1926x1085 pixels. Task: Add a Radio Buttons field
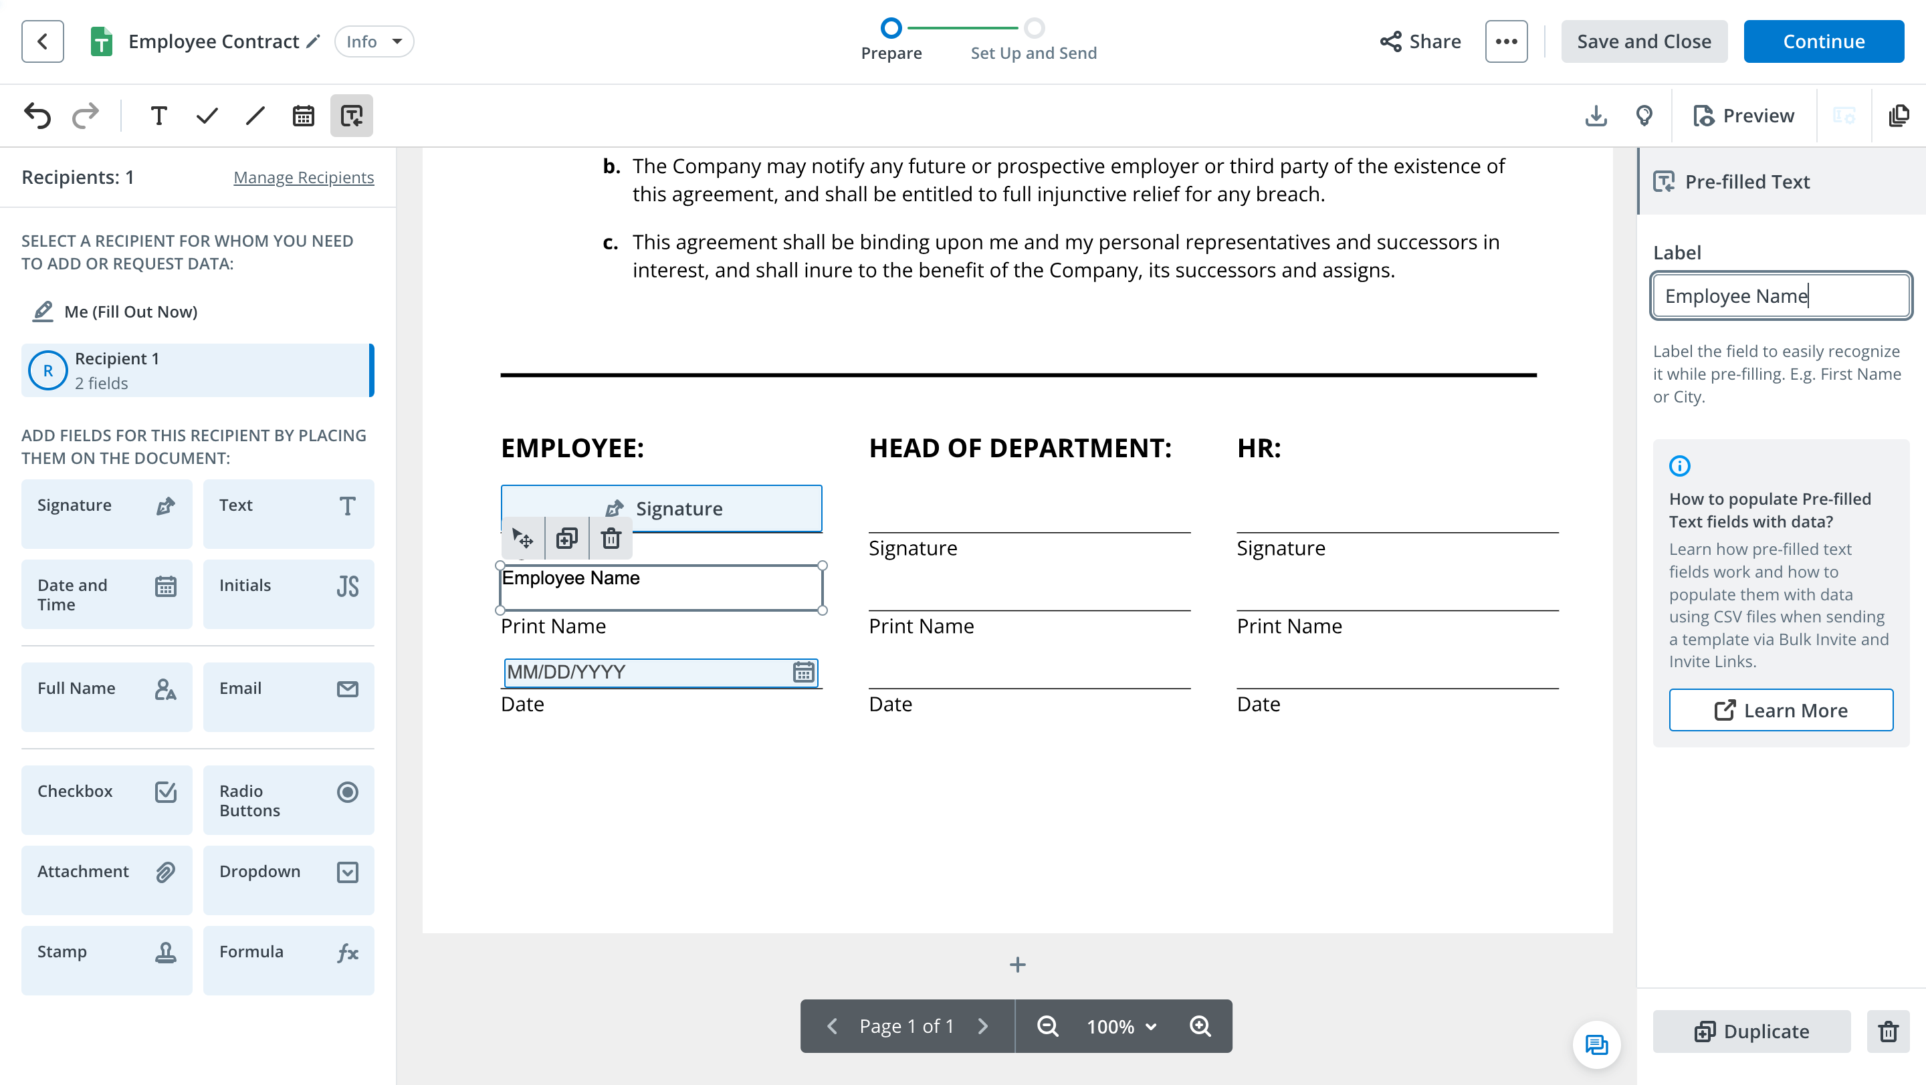pyautogui.click(x=288, y=799)
